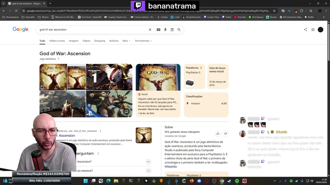Like the About section with thumbs up

218,134
